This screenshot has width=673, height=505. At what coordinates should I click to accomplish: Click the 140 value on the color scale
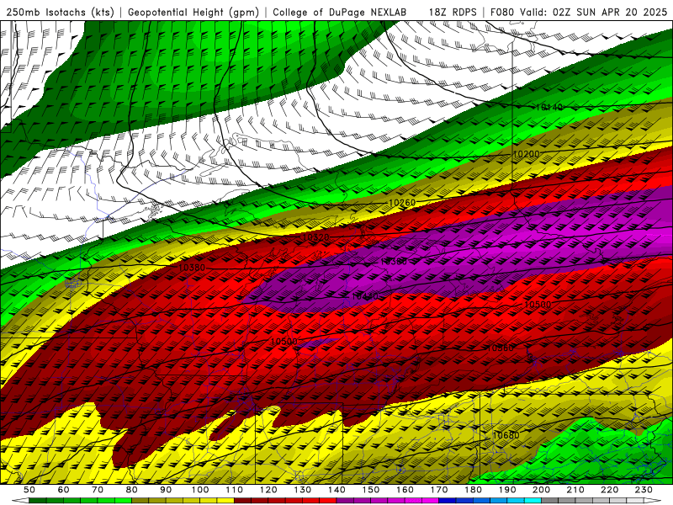336,490
